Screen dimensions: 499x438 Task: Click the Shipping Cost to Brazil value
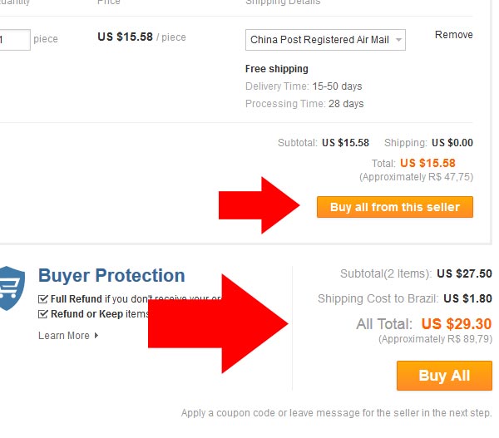(467, 298)
